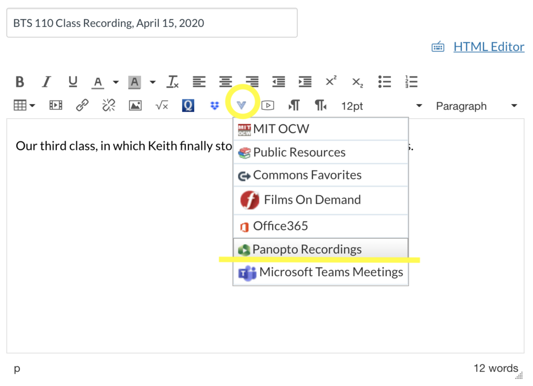Open the 12pt font size dropdown
The image size is (533, 386).
click(x=382, y=106)
